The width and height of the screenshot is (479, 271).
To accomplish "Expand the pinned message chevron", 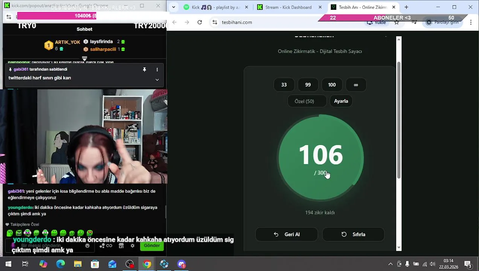I will coord(157,80).
